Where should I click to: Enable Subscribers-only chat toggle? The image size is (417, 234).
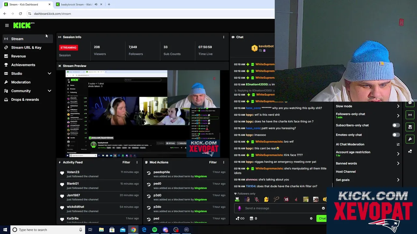[x=395, y=125]
